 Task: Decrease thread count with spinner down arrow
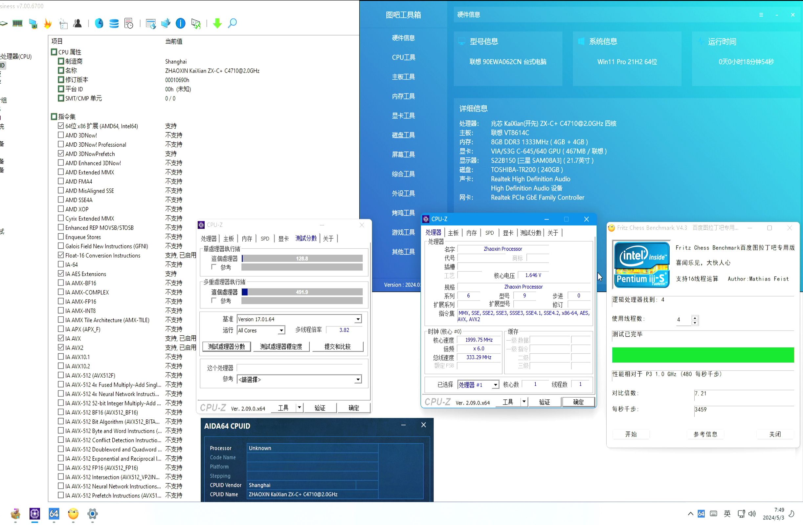point(695,323)
